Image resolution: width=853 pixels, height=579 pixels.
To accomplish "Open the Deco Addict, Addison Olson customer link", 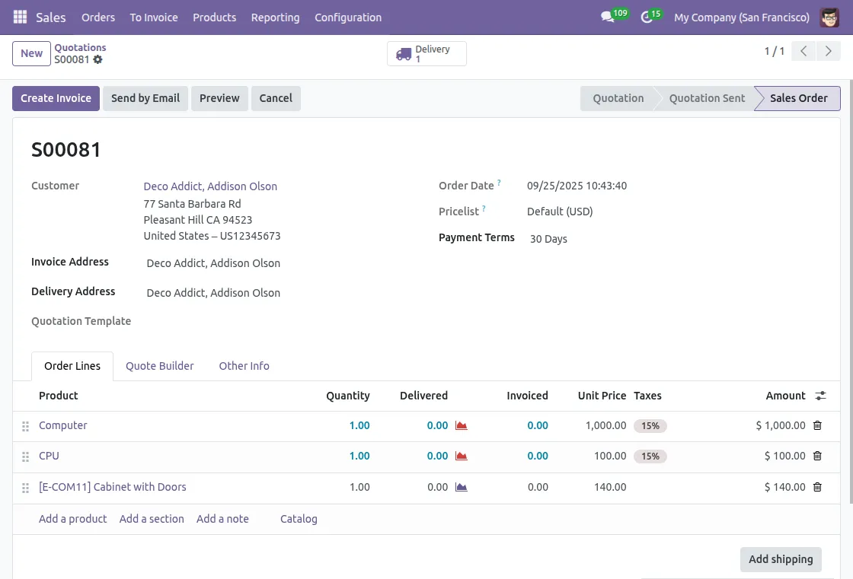I will click(210, 186).
